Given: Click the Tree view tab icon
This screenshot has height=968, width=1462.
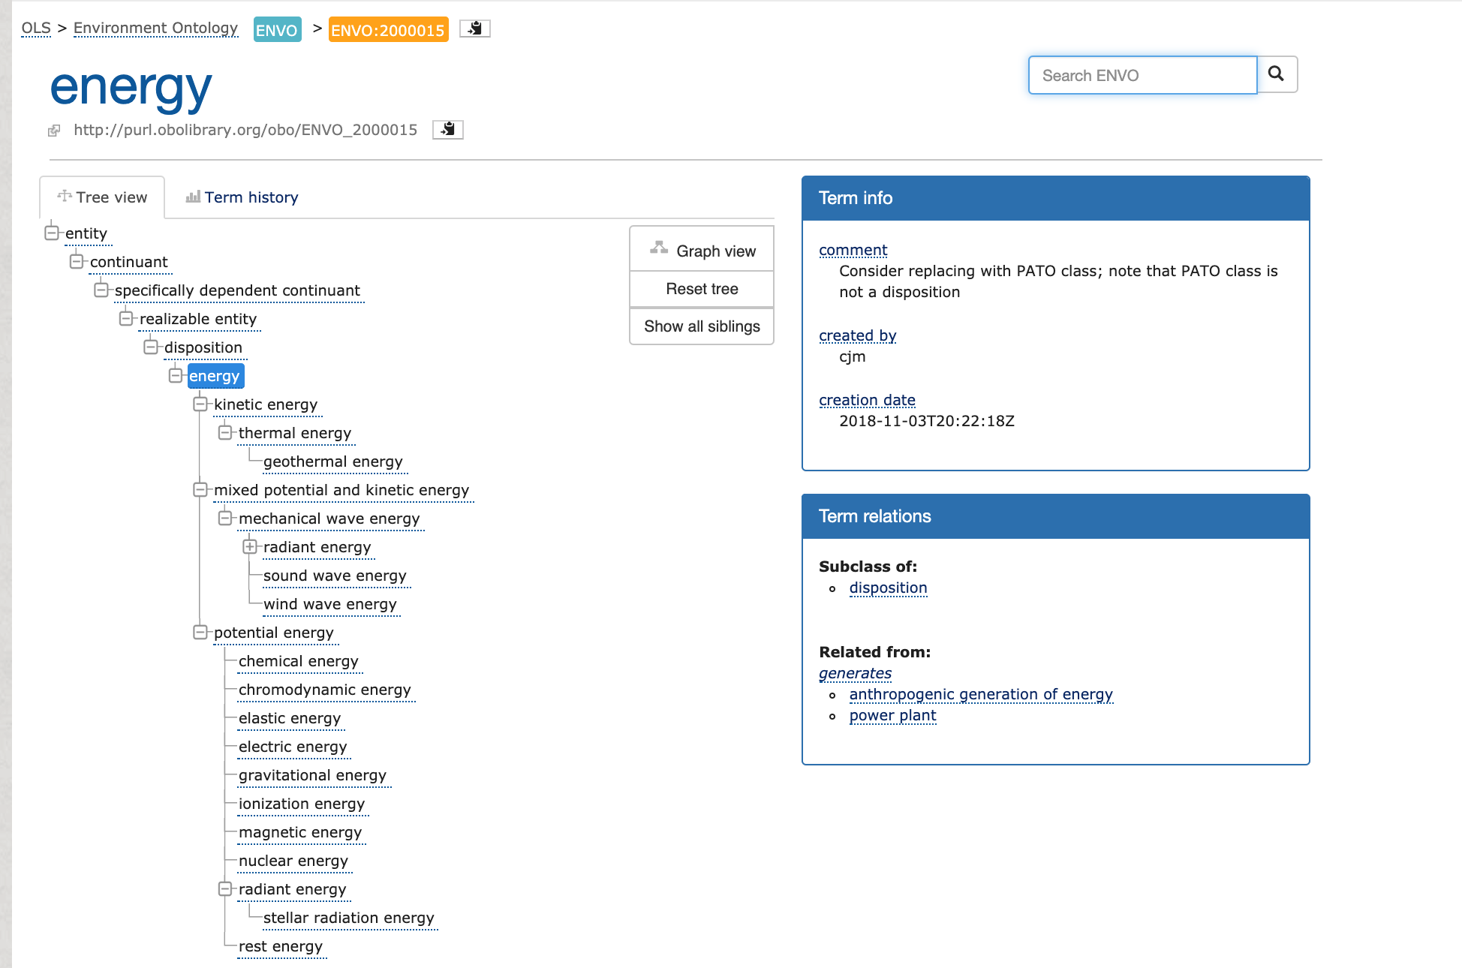Looking at the screenshot, I should (x=65, y=196).
